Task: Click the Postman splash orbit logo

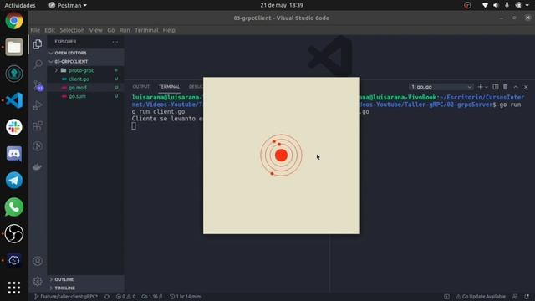Action: click(281, 156)
